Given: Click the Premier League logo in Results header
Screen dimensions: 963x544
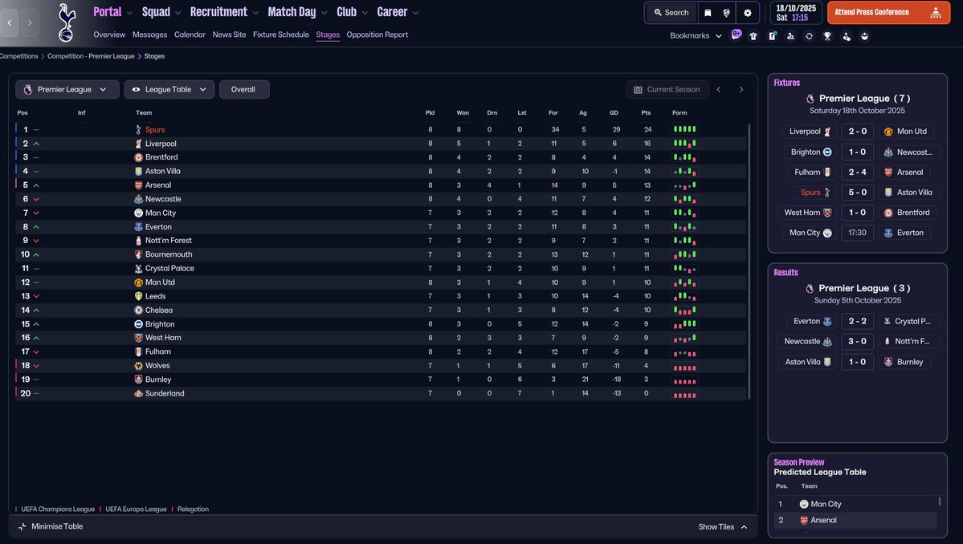Looking at the screenshot, I should (810, 288).
